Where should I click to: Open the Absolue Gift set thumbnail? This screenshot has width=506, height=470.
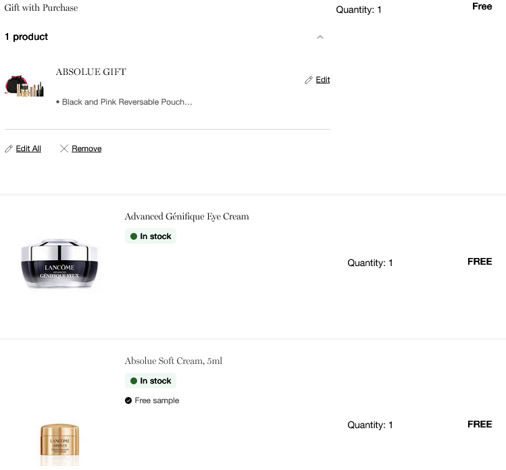(24, 87)
